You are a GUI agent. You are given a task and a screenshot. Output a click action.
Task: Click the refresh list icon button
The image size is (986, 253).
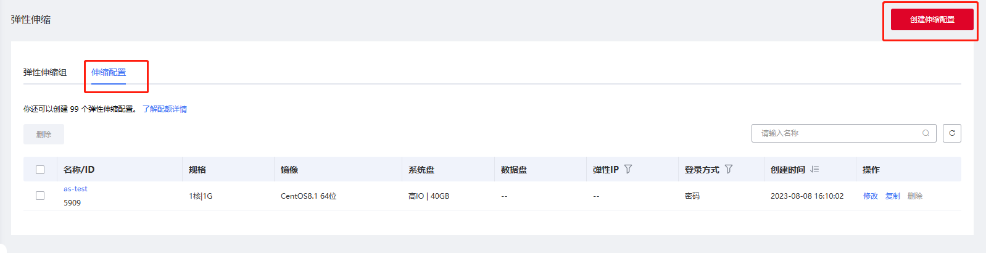tap(951, 133)
